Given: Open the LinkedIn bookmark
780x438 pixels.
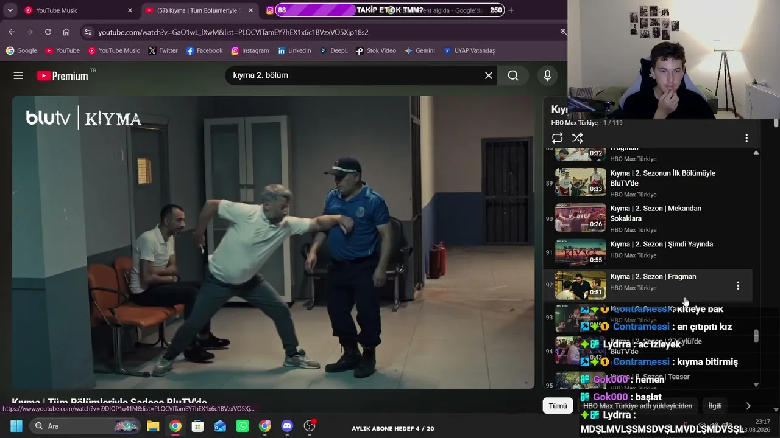Looking at the screenshot, I should coord(294,50).
